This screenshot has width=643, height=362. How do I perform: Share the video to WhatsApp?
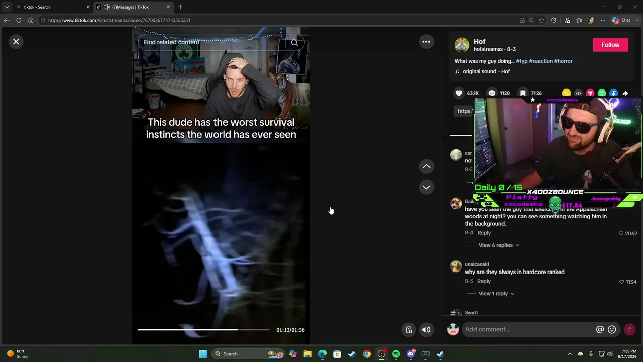point(602,93)
